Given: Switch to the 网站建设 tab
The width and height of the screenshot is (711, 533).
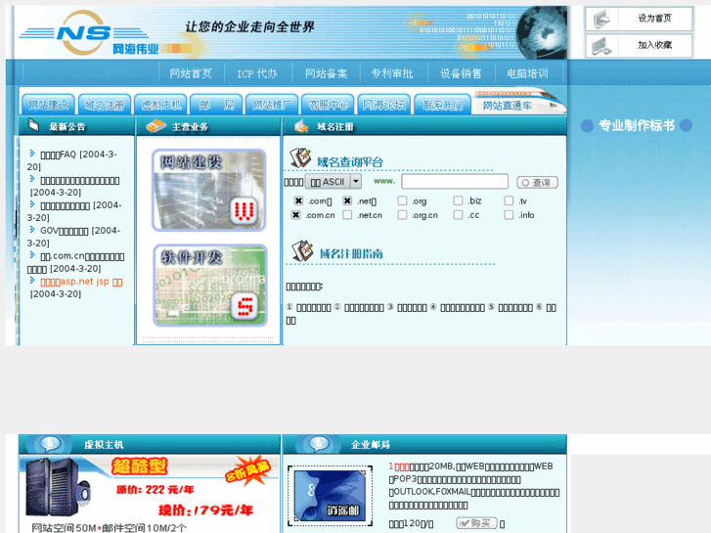Looking at the screenshot, I should (x=48, y=105).
